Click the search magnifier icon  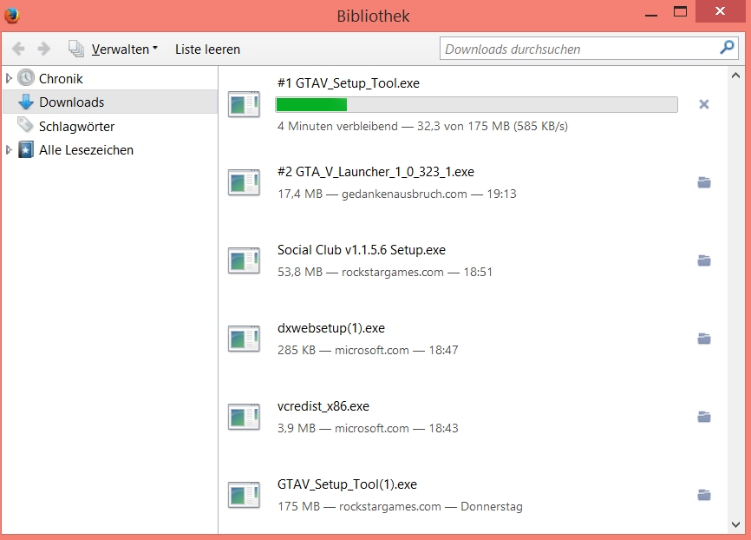727,48
